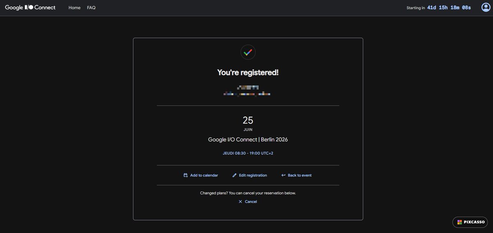The width and height of the screenshot is (493, 233).
Task: Click the schedule text JEUDI 08:30 - 19:00 UTC+2
Action: click(x=248, y=153)
